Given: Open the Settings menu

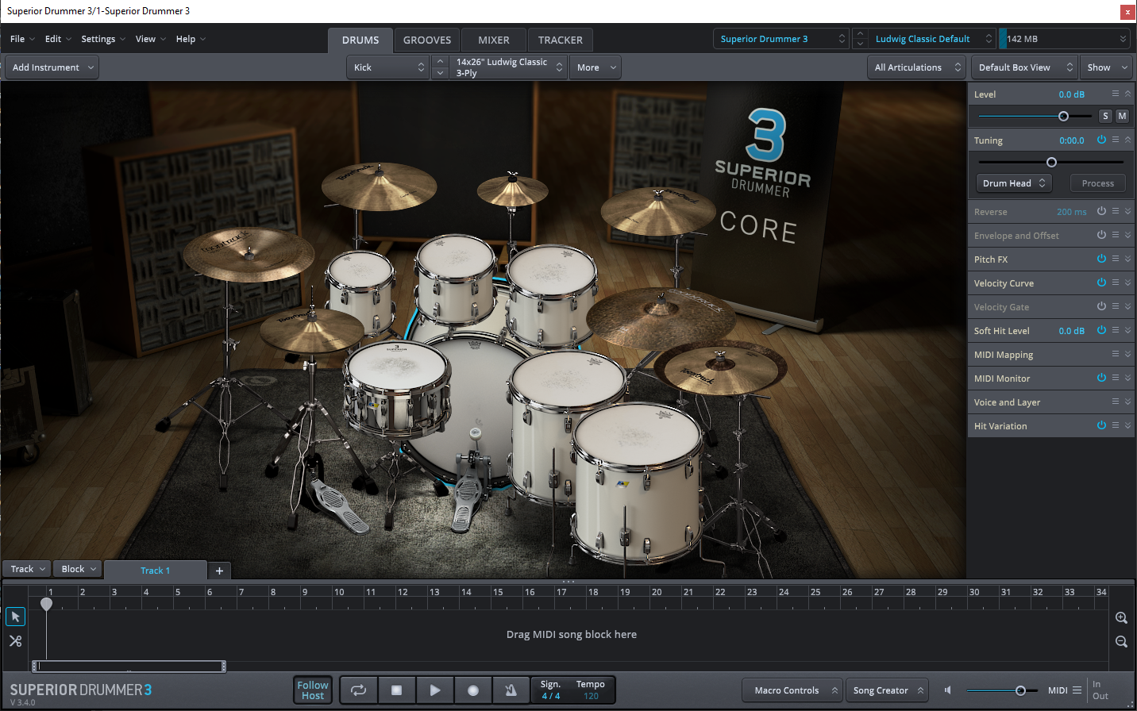Looking at the screenshot, I should tap(98, 38).
